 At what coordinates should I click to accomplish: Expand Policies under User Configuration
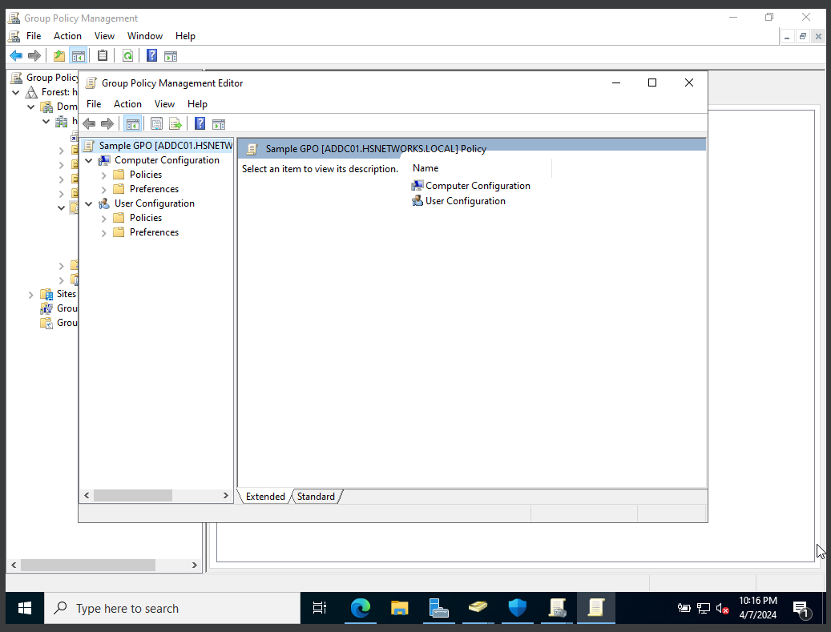tap(103, 217)
